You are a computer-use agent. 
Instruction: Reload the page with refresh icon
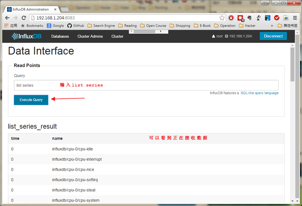24,18
